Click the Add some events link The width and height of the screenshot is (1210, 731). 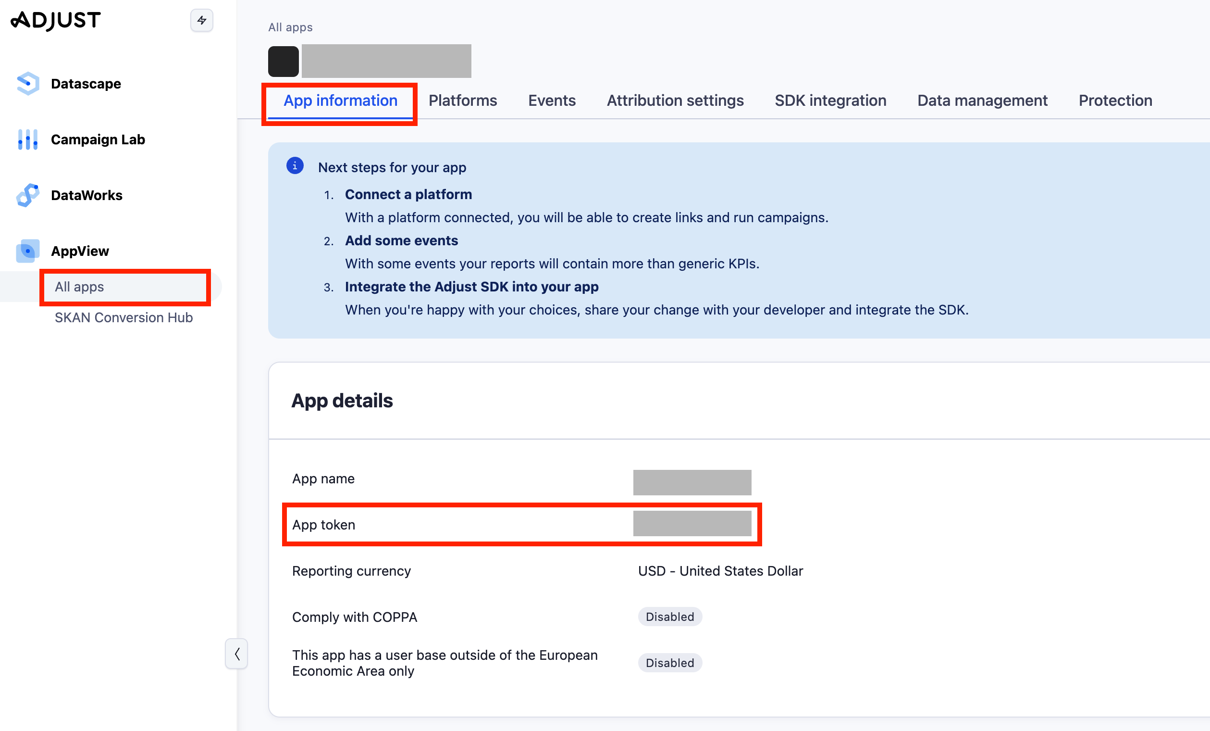[401, 241]
